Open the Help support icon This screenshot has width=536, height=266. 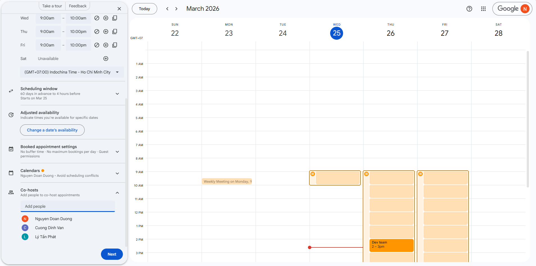tap(469, 9)
